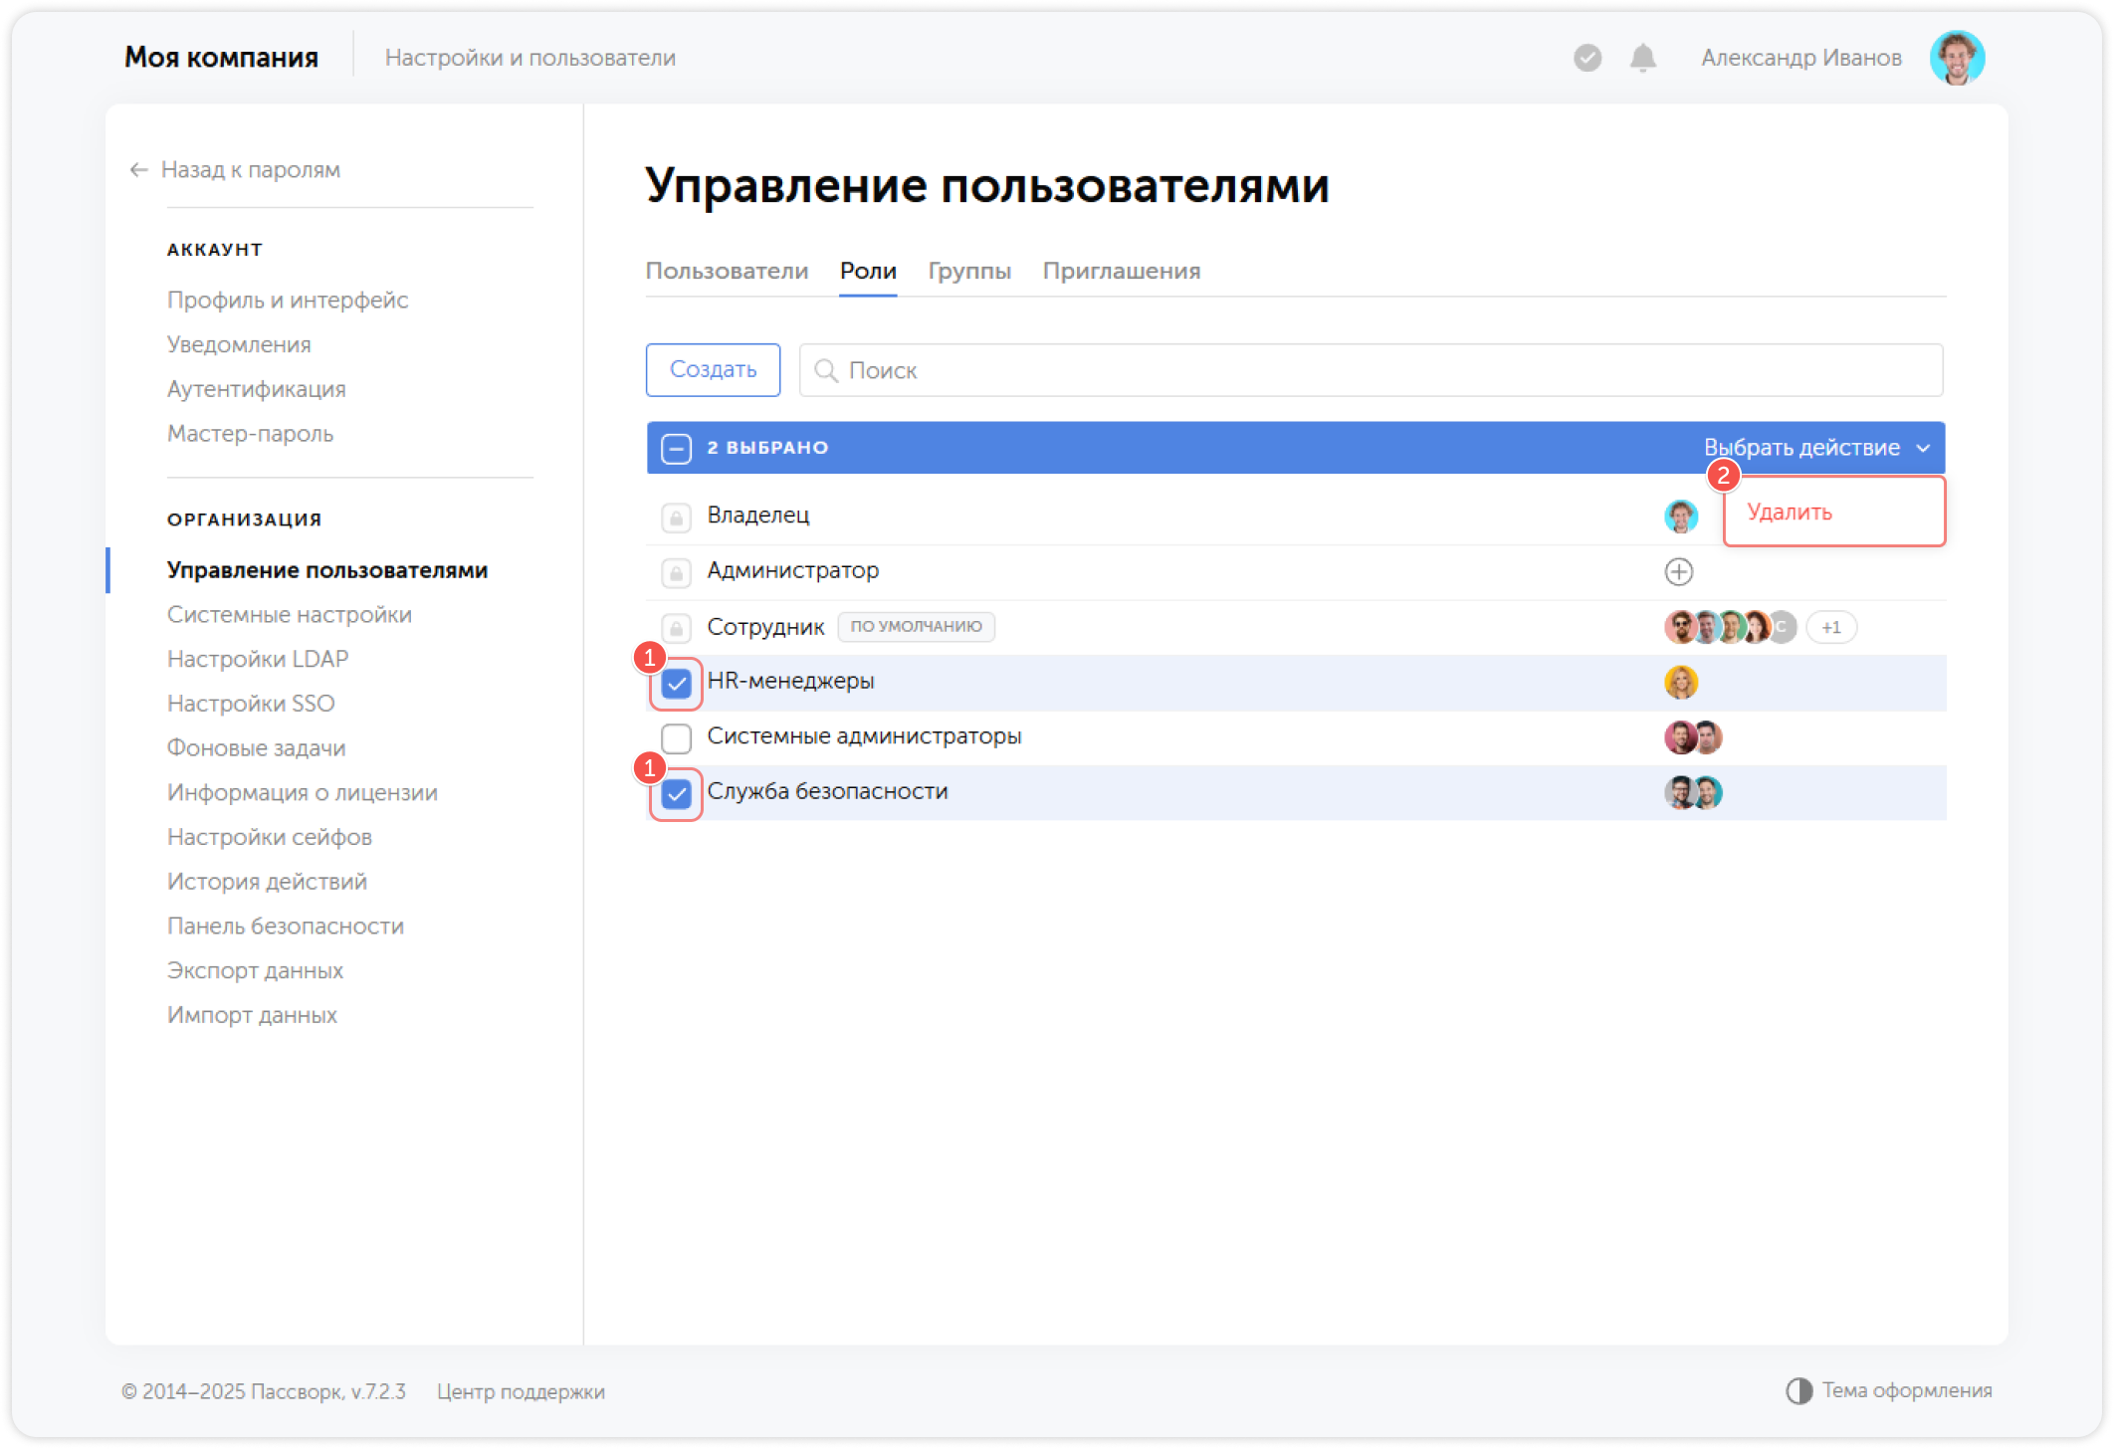This screenshot has width=2114, height=1449.
Task: Open the Центр поддержки link
Action: click(x=521, y=1392)
